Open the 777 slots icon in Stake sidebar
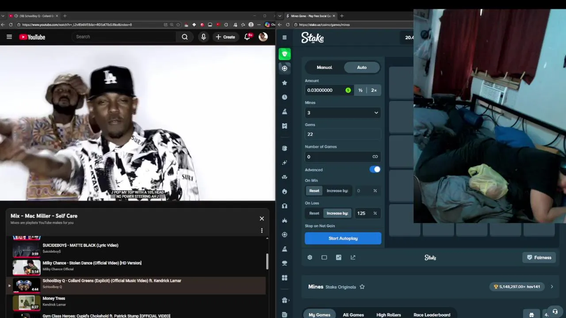Image resolution: width=566 pixels, height=318 pixels. [x=284, y=177]
